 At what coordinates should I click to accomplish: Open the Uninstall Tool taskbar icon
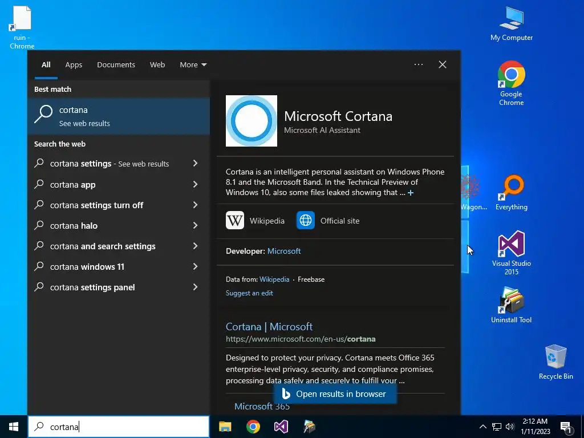(309, 427)
